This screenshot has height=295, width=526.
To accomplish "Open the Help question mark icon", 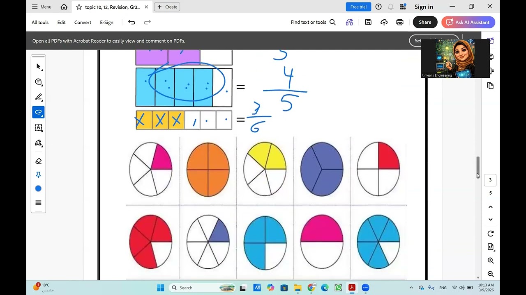I will [378, 7].
